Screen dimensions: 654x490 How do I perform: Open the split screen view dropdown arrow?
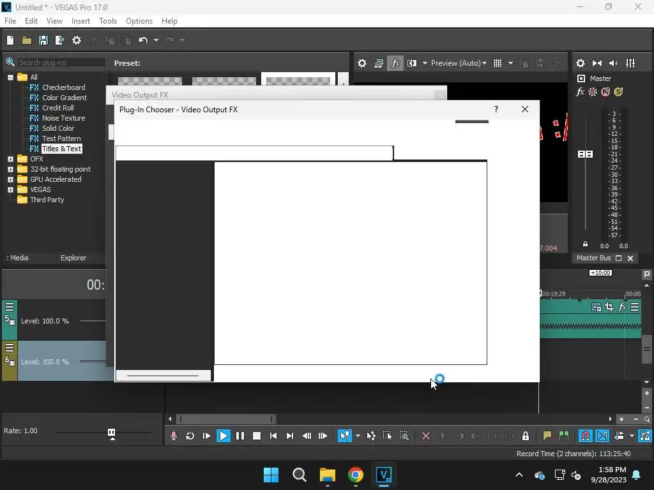(x=425, y=63)
